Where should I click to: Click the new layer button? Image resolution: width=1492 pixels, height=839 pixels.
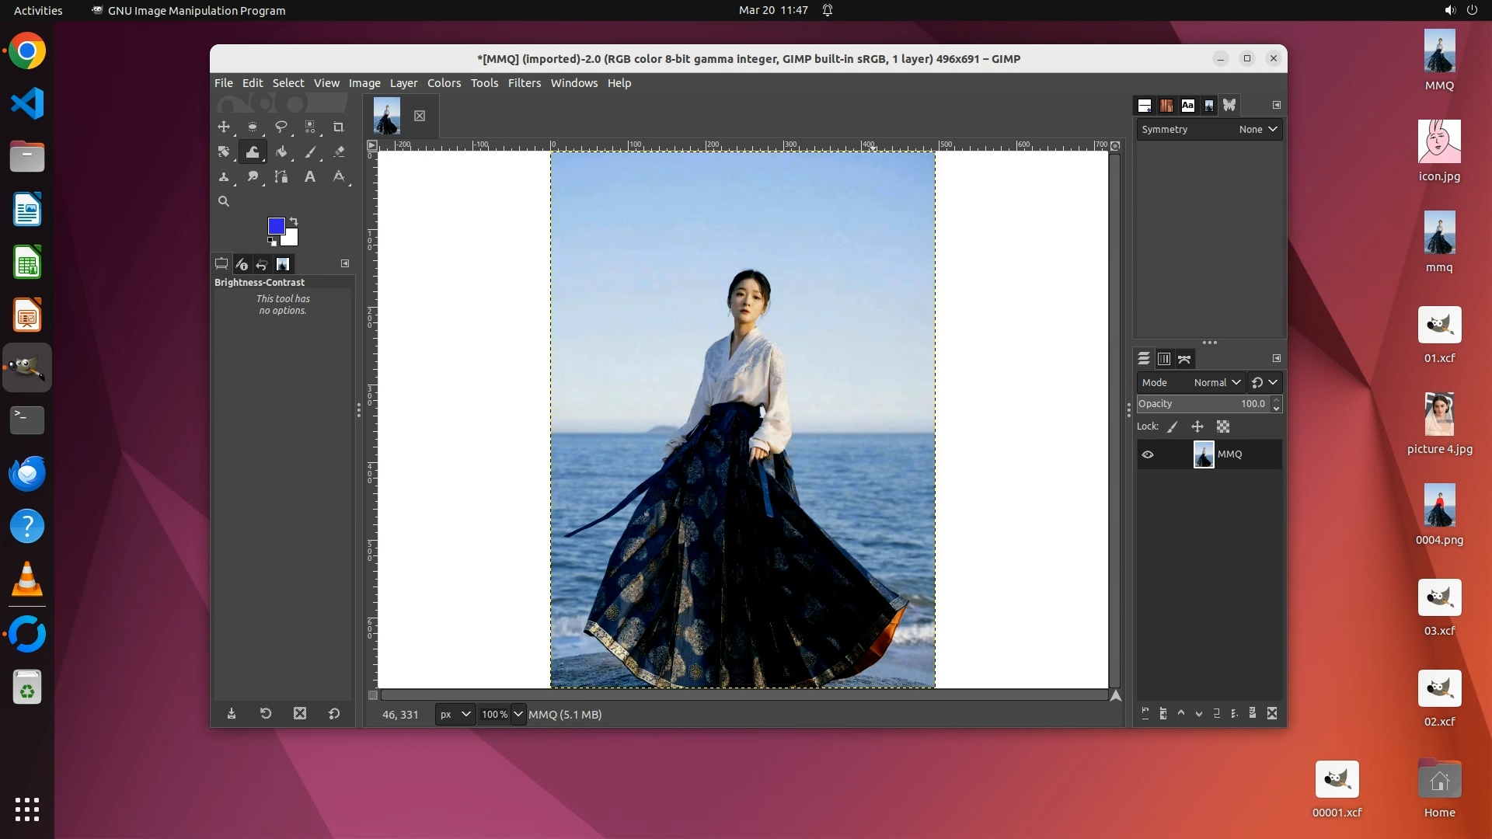pos(1145,713)
